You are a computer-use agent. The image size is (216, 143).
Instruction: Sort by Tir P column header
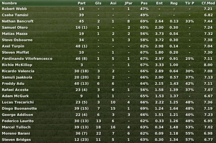189,3
